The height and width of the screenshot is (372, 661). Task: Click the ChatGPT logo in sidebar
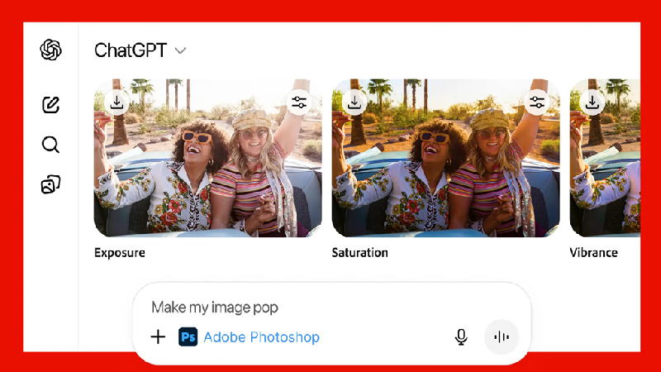tap(50, 50)
